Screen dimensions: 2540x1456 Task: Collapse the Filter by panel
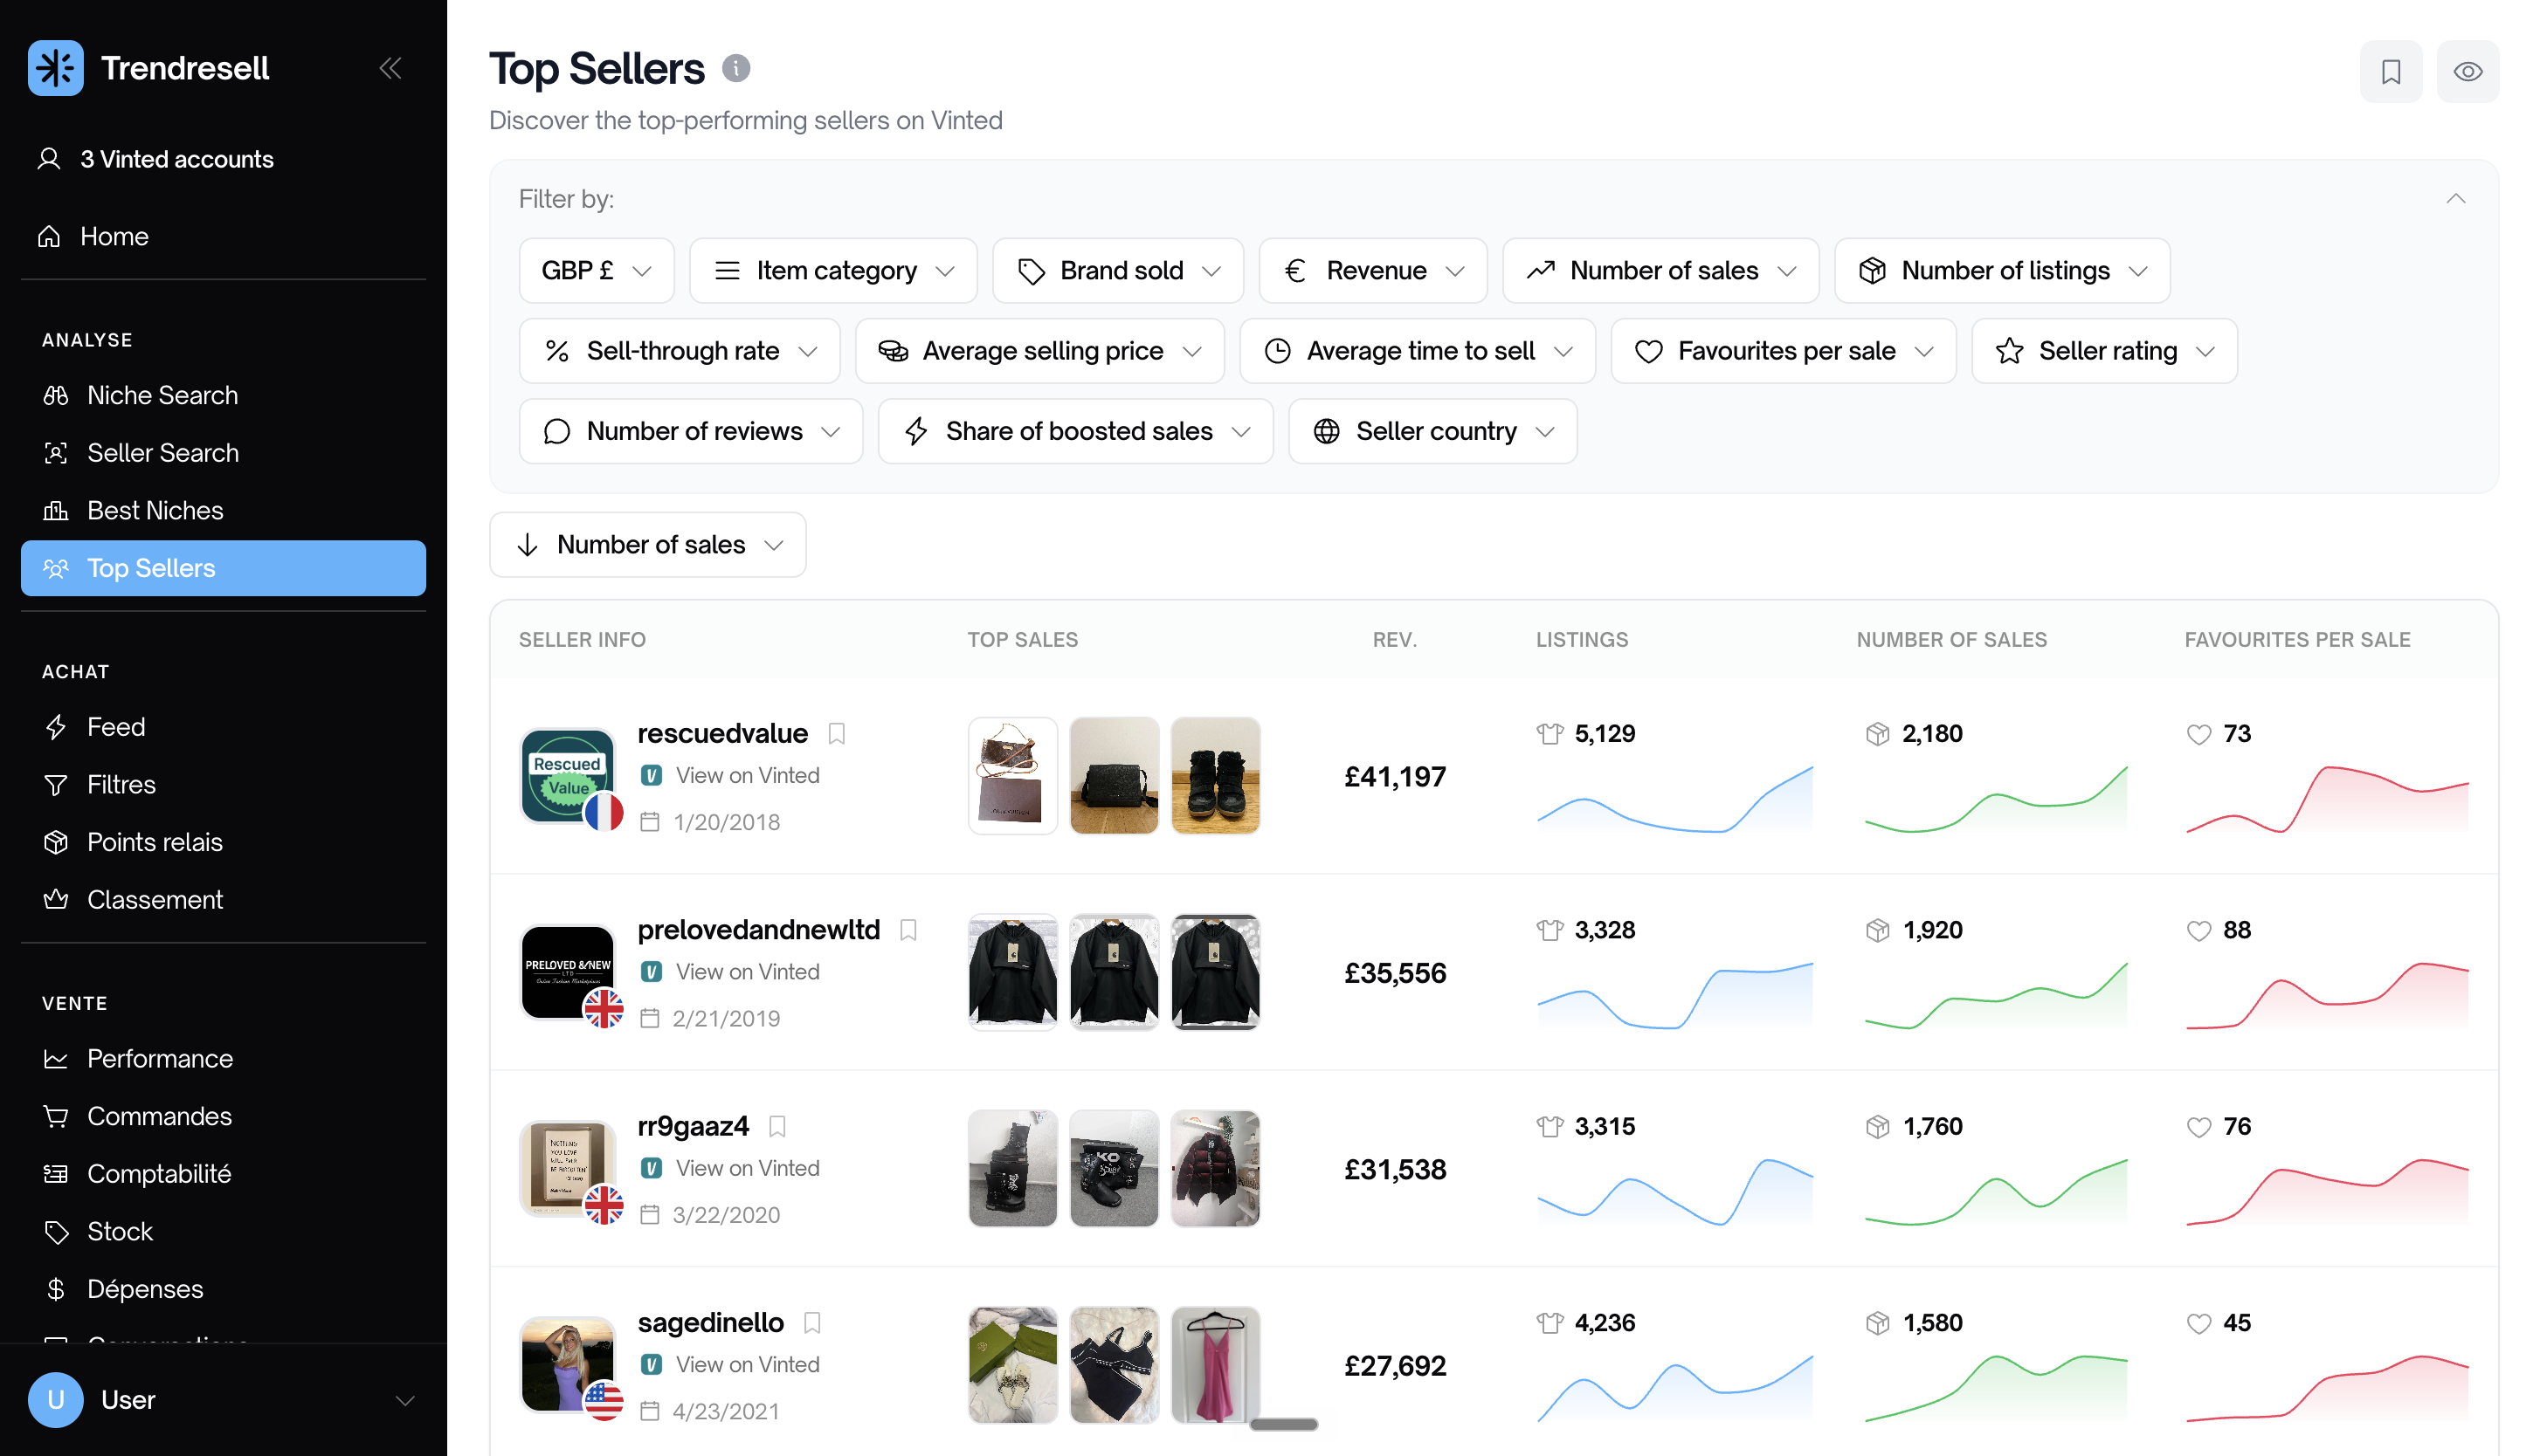click(2455, 198)
